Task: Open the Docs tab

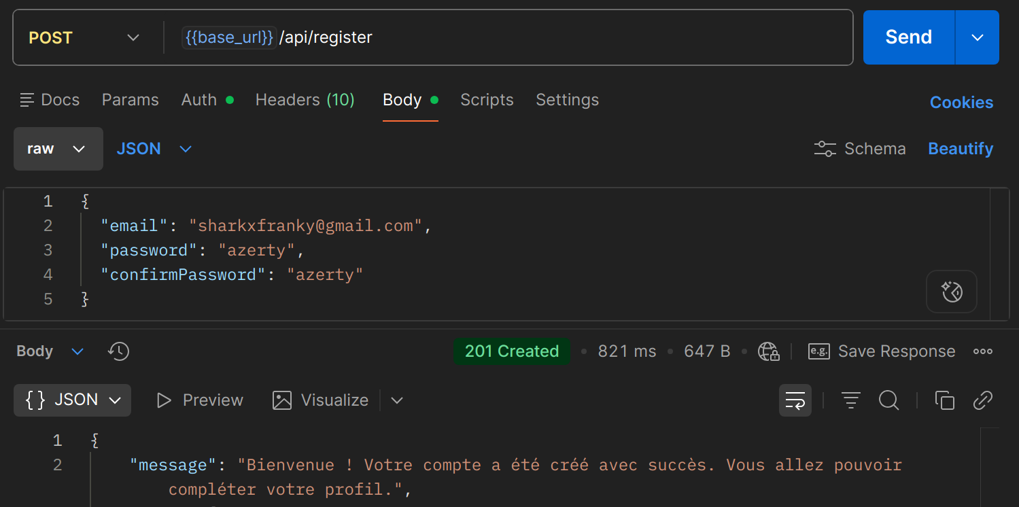Action: [x=50, y=100]
